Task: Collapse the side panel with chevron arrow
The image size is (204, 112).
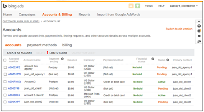Action: [x=199, y=21]
